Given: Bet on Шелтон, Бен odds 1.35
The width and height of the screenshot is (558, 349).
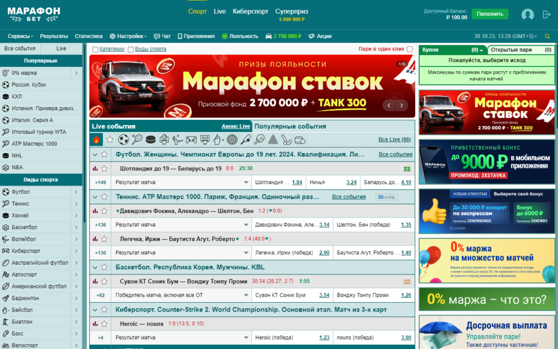Looking at the screenshot, I should tap(406, 225).
